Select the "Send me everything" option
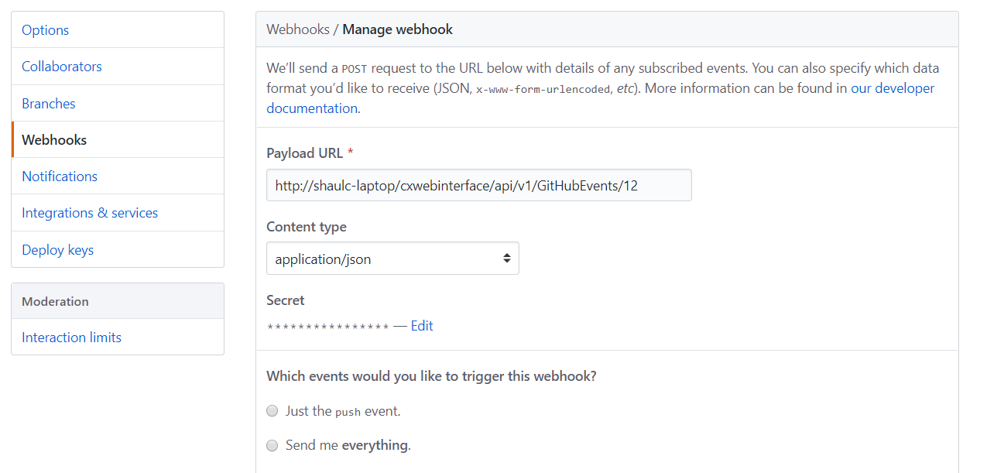This screenshot has height=473, width=987. point(272,445)
